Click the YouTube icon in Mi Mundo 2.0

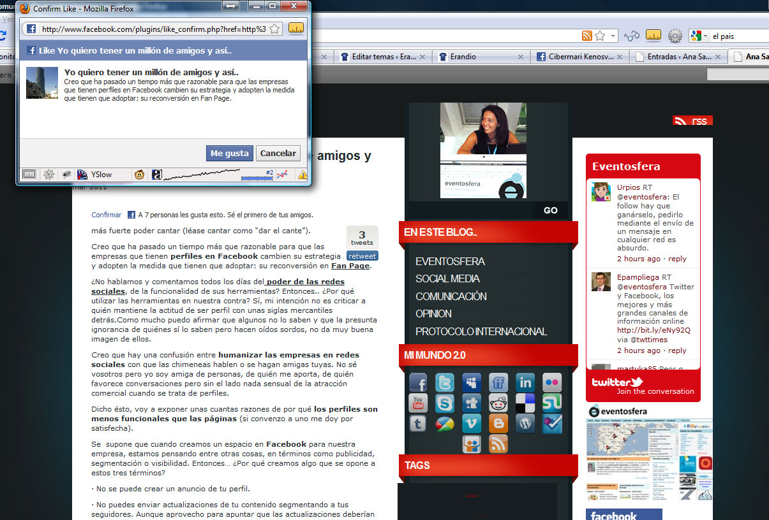tap(418, 403)
